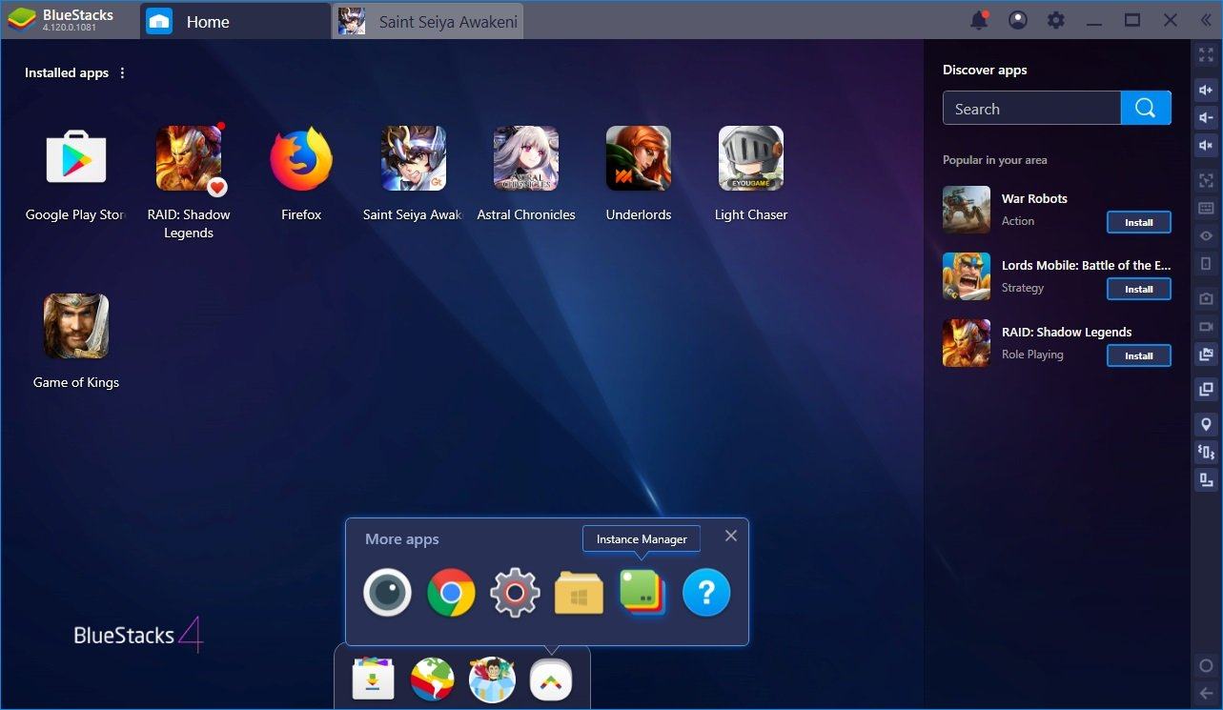Mute sound in the sidebar
This screenshot has width=1223, height=710.
(x=1206, y=145)
